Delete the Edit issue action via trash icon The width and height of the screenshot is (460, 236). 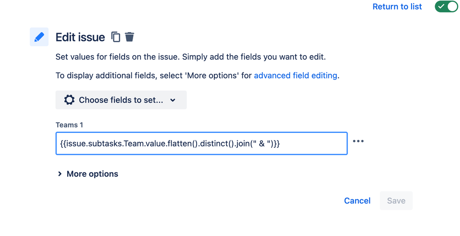coord(129,37)
